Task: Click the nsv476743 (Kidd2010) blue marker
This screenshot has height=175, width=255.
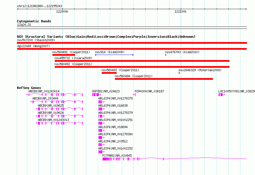Action: pos(166,55)
